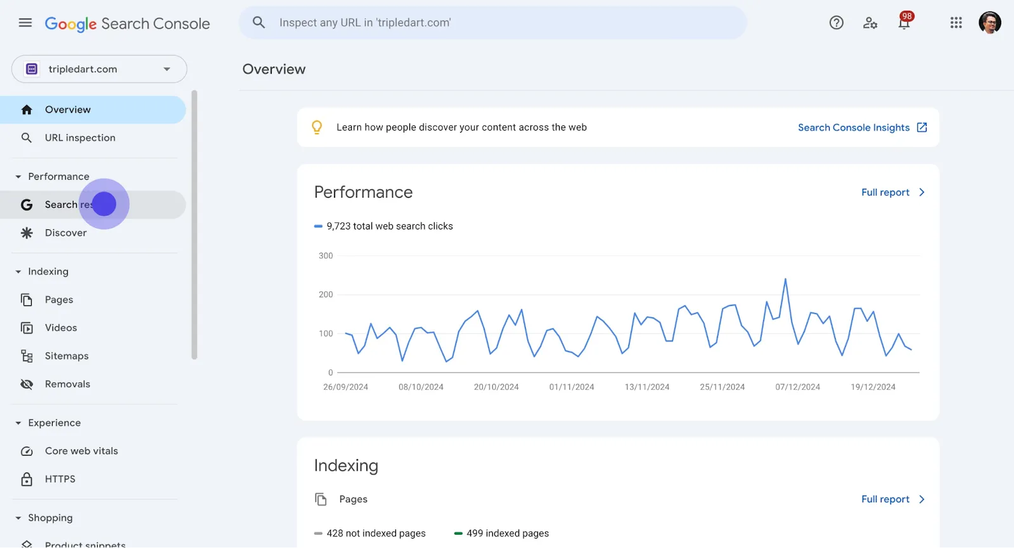Open the hamburger main menu
The width and height of the screenshot is (1014, 548).
pos(25,23)
